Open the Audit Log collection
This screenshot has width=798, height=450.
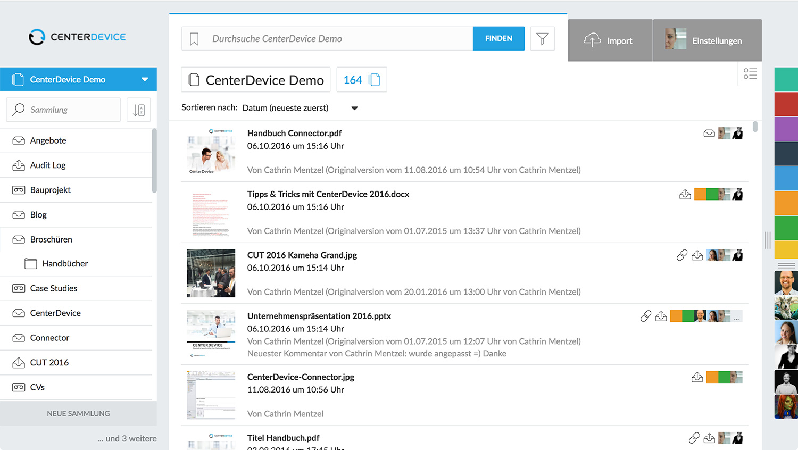[x=76, y=165]
